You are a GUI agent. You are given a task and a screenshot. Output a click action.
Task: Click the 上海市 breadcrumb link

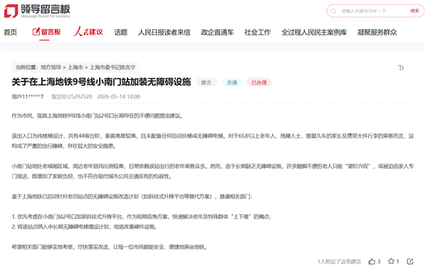(75, 67)
